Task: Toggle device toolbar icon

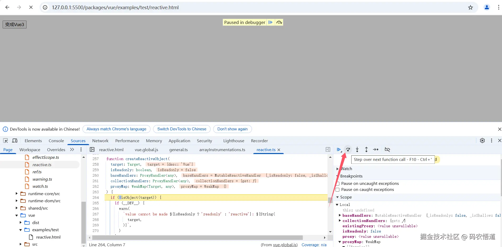Action: tap(15, 141)
